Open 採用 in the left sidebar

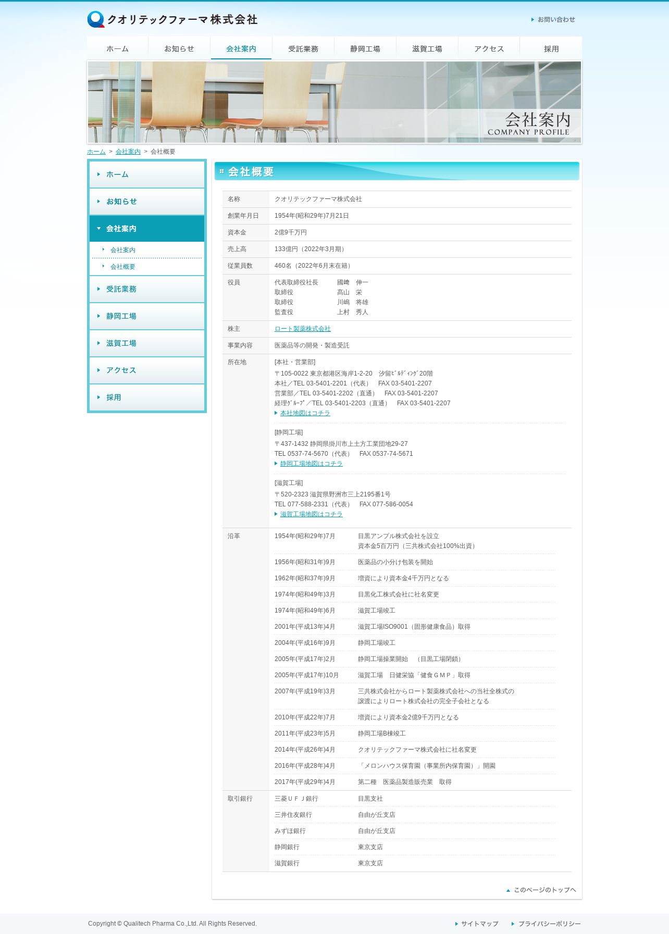(x=147, y=397)
